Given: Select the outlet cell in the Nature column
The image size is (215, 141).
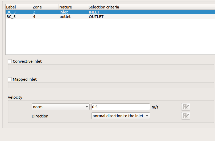Looking at the screenshot, I should tap(65, 17).
